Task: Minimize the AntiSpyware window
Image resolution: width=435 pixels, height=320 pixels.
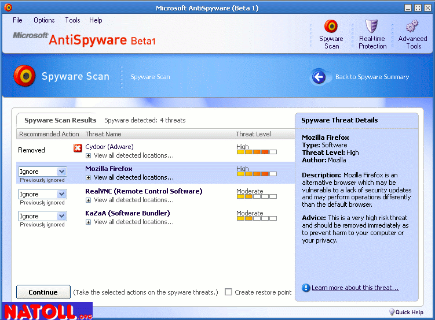Action: pos(408,8)
